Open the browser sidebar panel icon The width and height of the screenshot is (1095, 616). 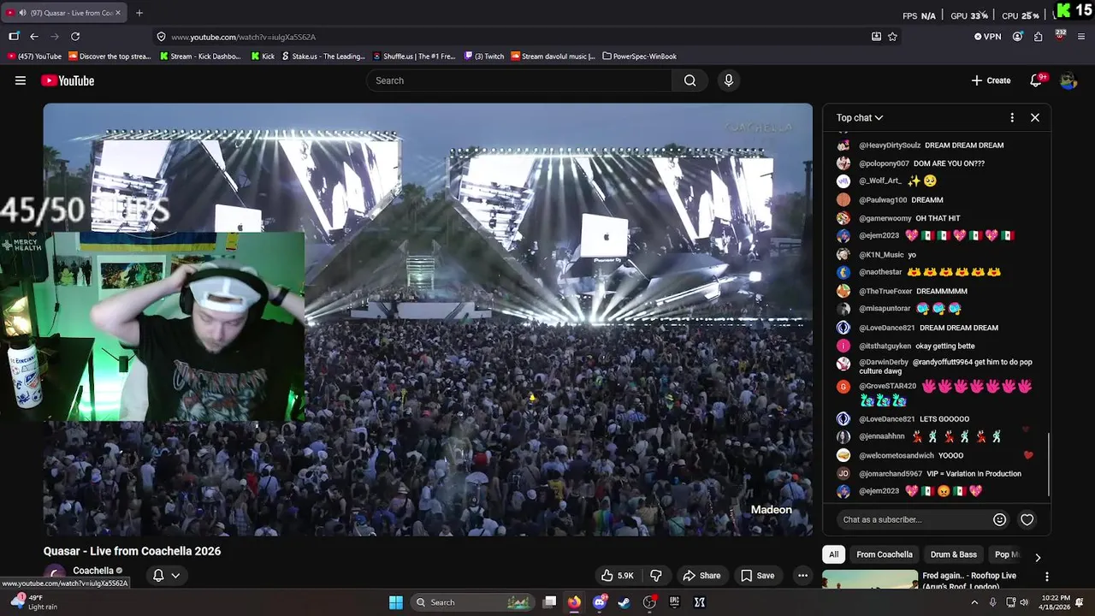pos(14,37)
